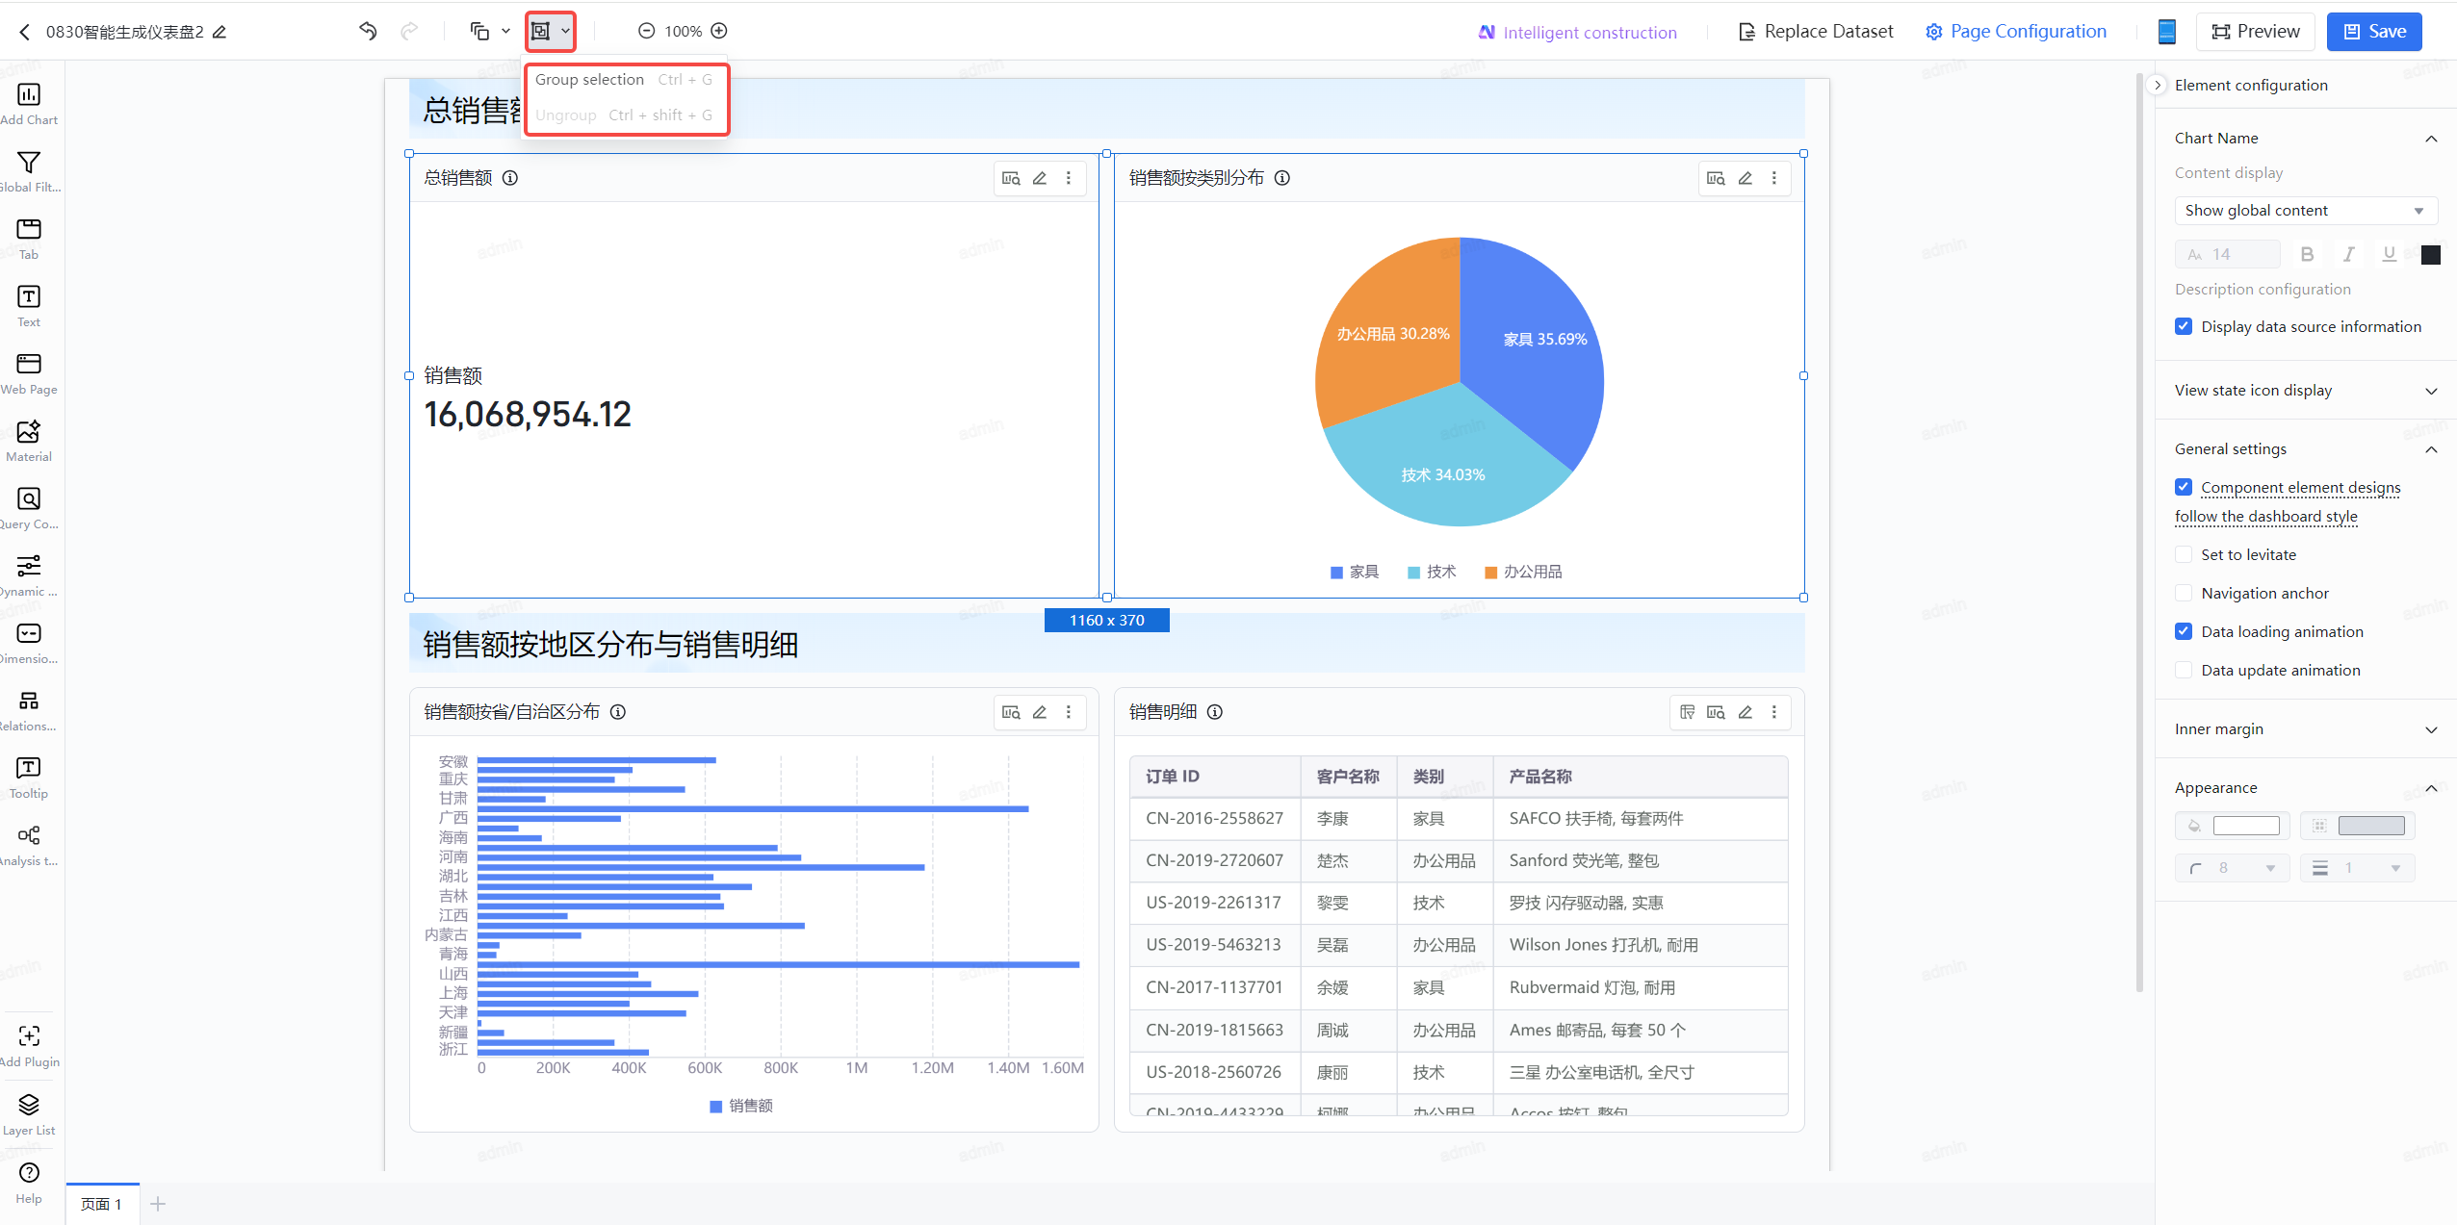2457x1225 pixels.
Task: Open more options for 销售明细 table
Action: tap(1774, 712)
